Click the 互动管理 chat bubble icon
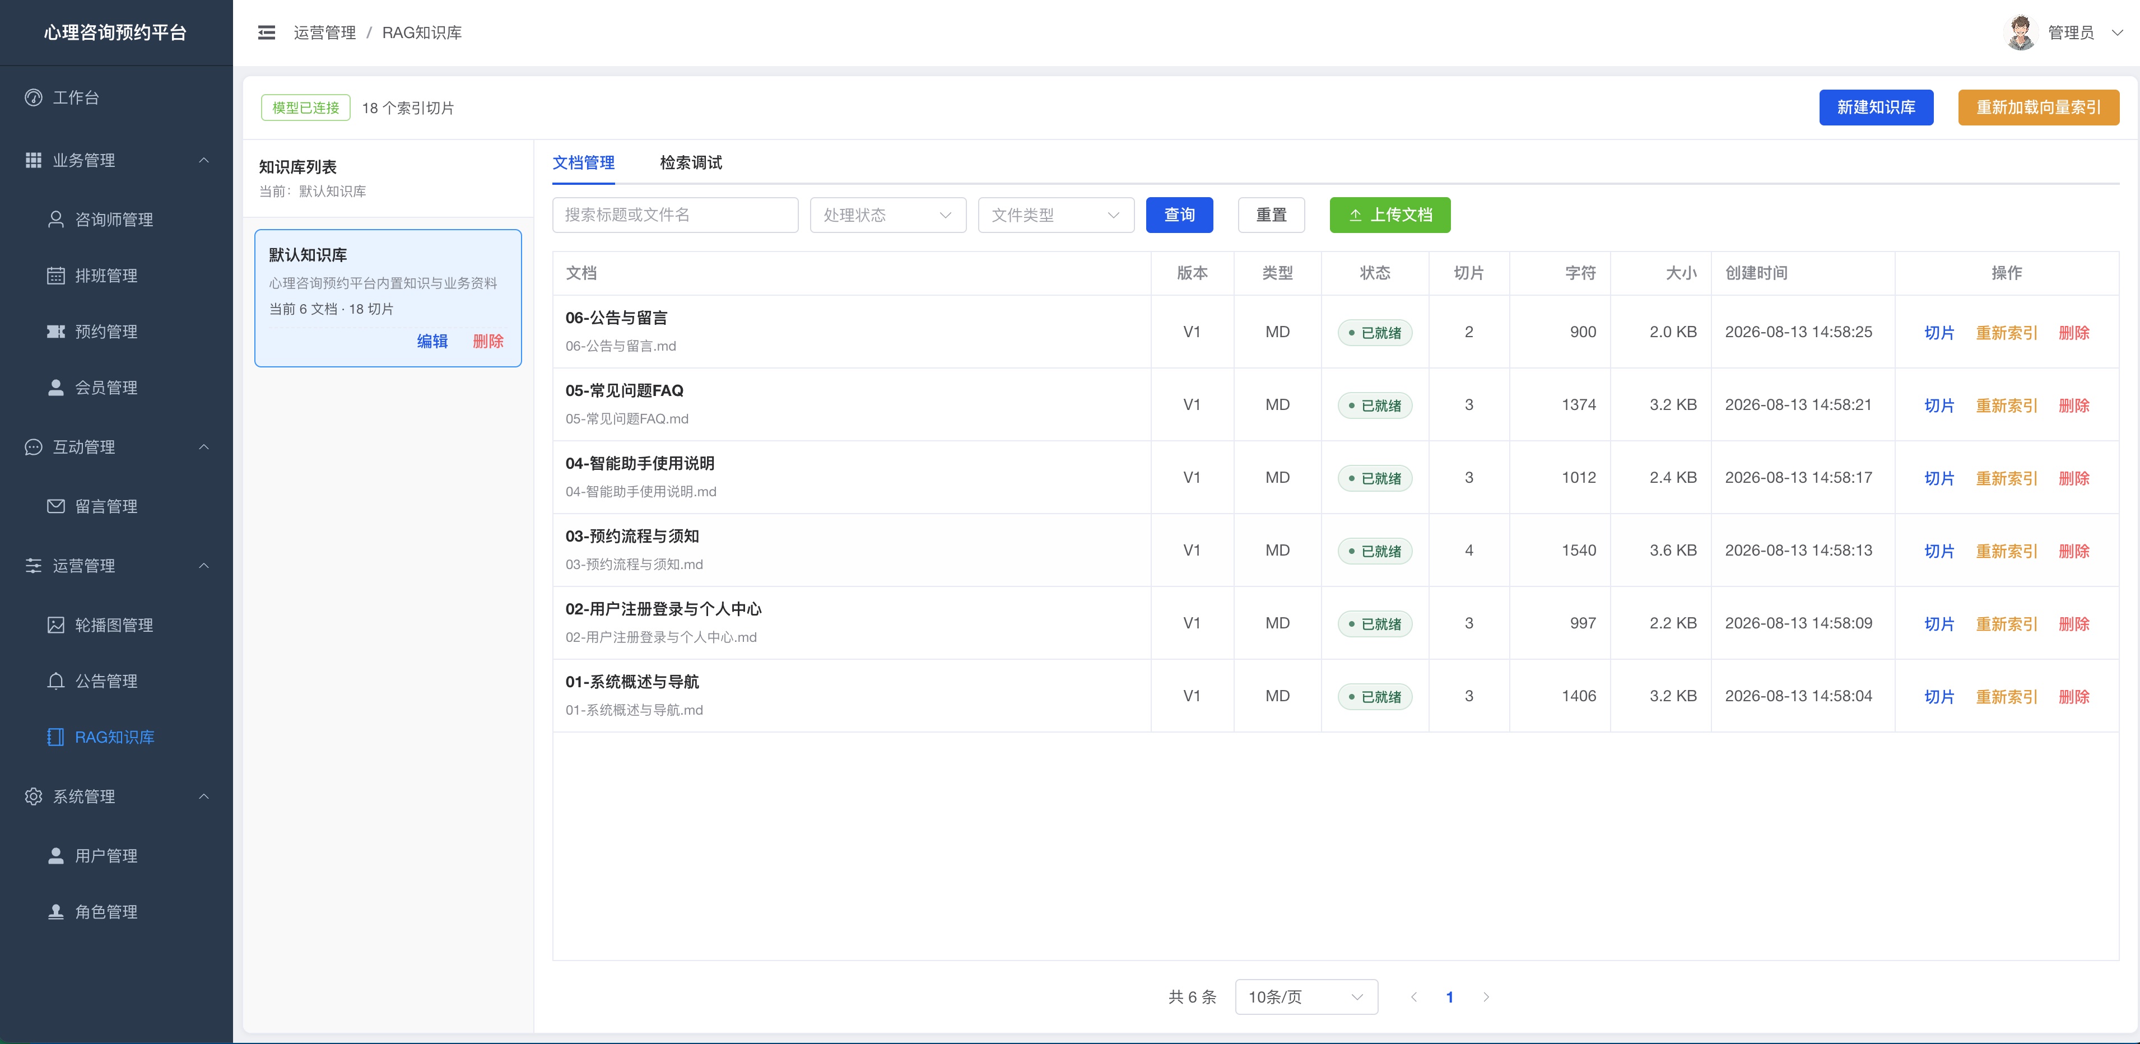This screenshot has height=1044, width=2140. tap(33, 447)
